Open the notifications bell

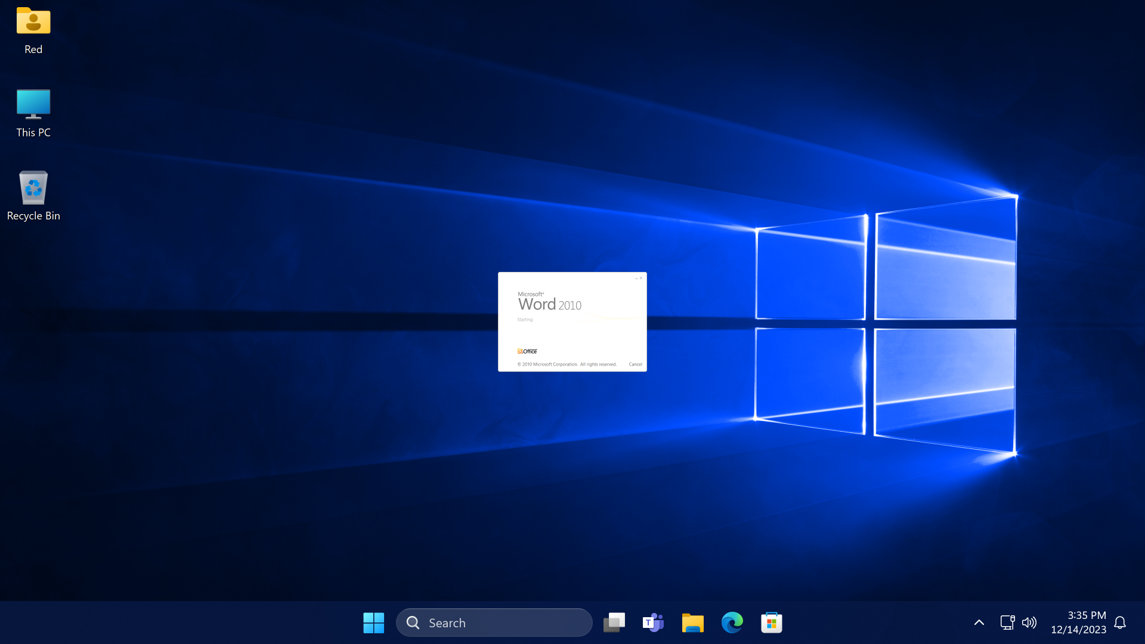pyautogui.click(x=1120, y=623)
